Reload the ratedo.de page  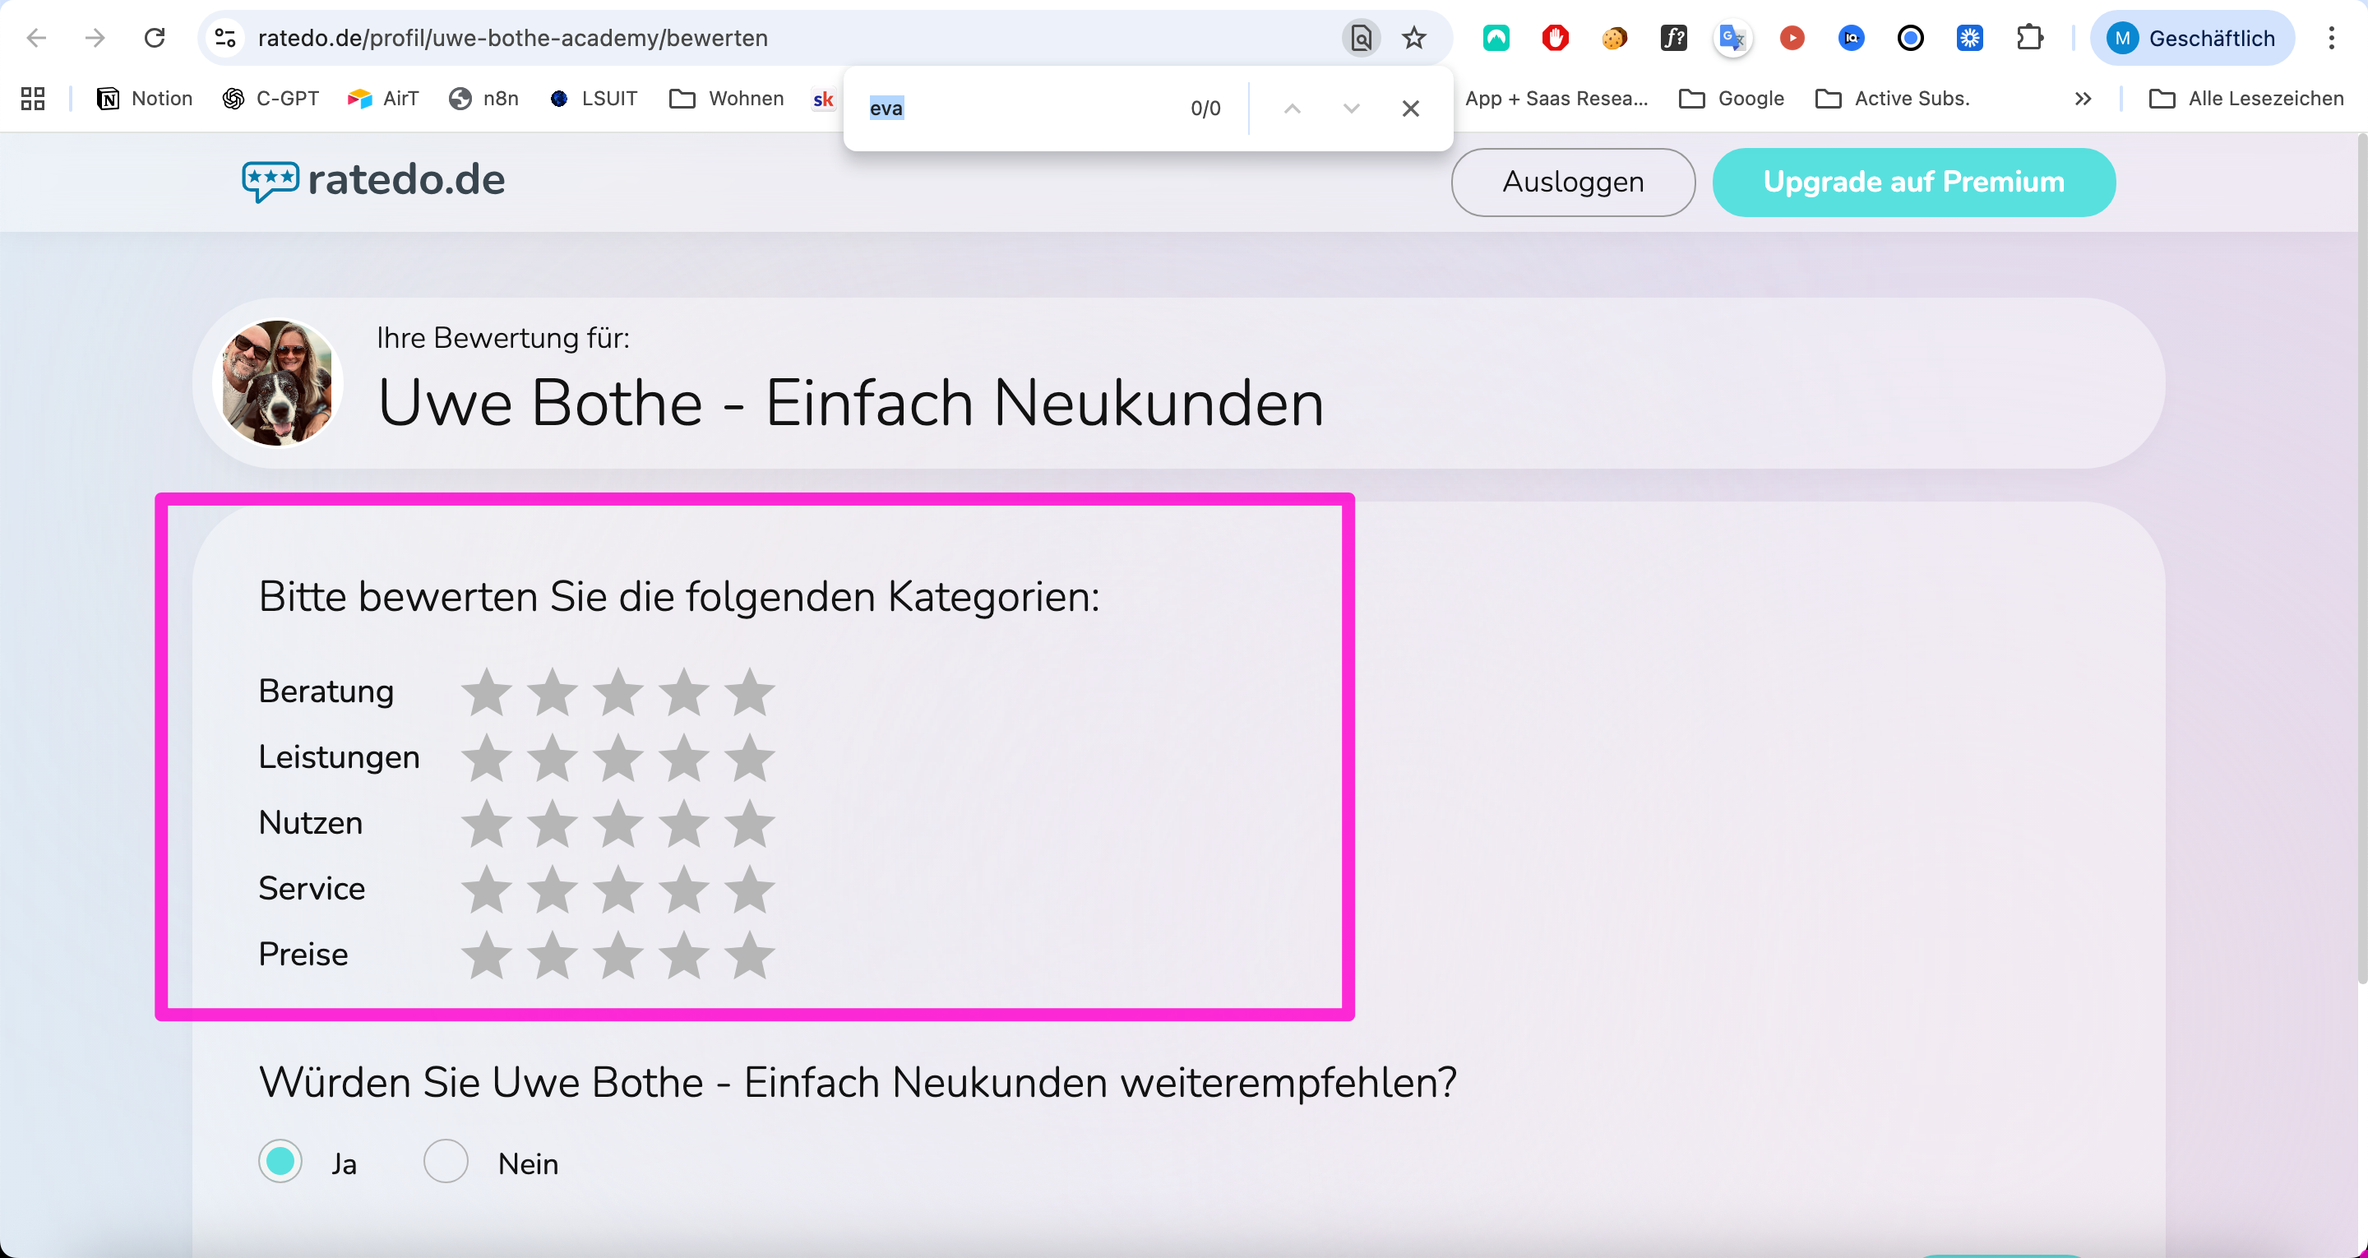click(x=155, y=38)
